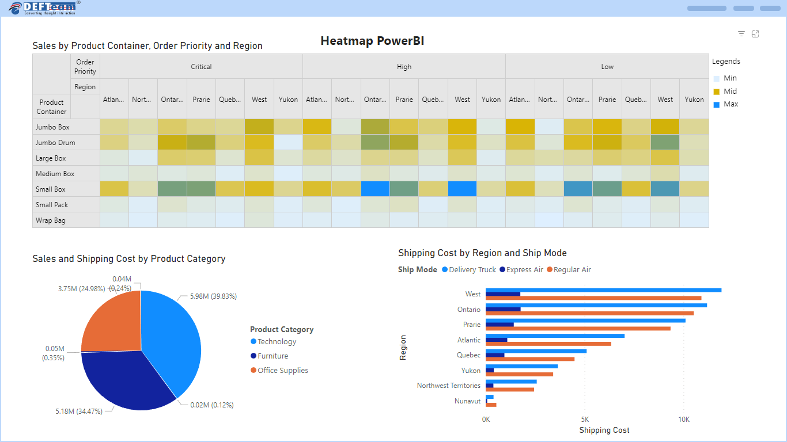Open the filter icon on the heatmap visual

741,34
